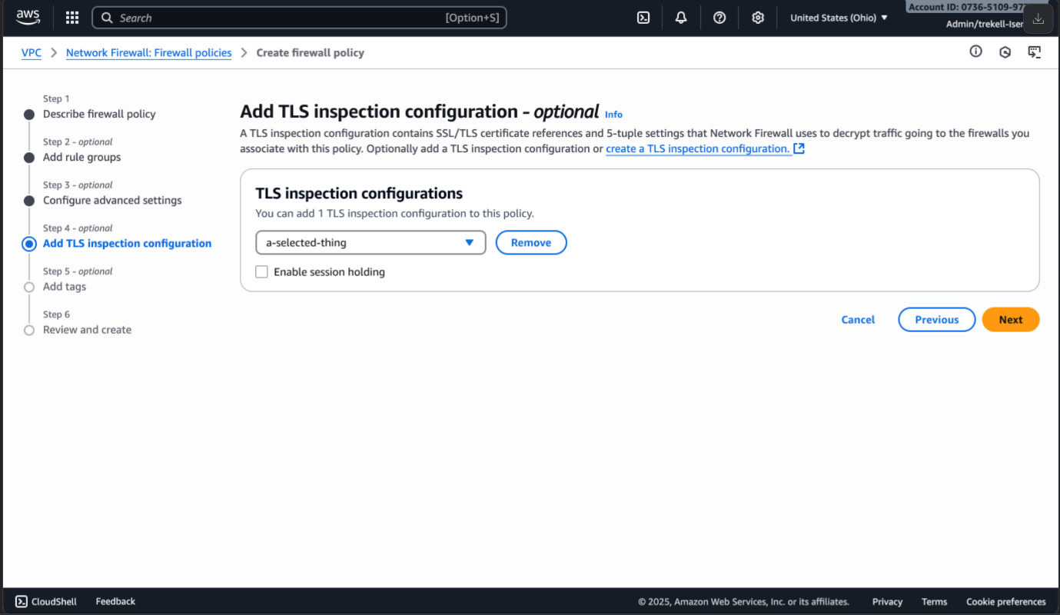Screen dimensions: 1060x615
Task: Click the Previous button
Action: point(937,320)
